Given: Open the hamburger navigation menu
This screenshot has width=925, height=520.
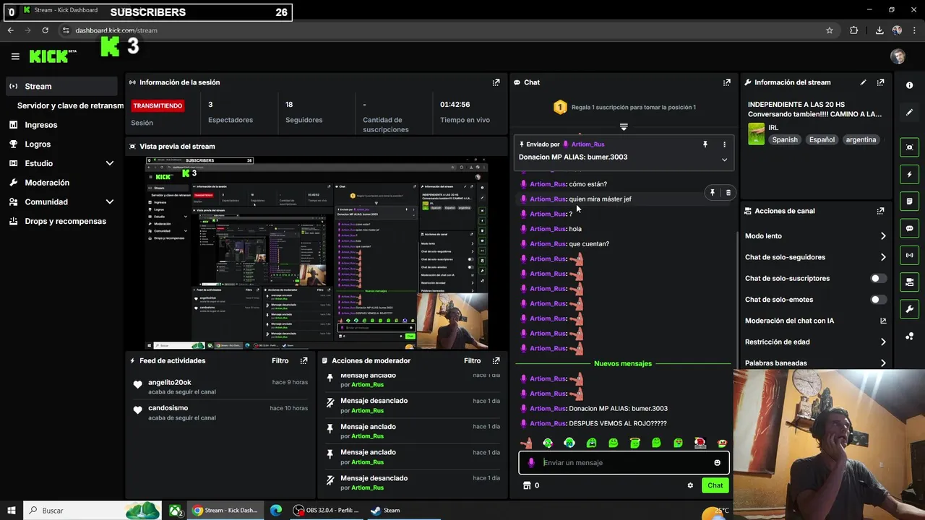Looking at the screenshot, I should [15, 56].
